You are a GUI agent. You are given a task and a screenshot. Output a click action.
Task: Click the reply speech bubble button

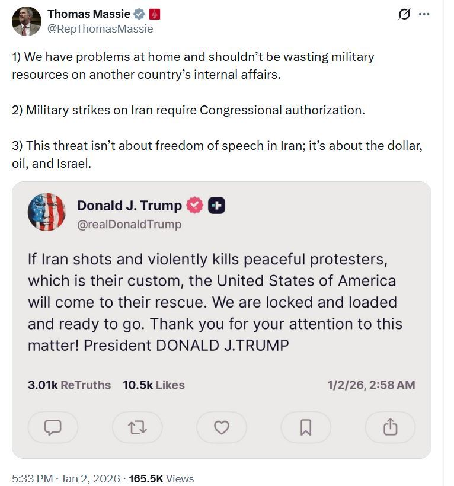pyautogui.click(x=53, y=427)
